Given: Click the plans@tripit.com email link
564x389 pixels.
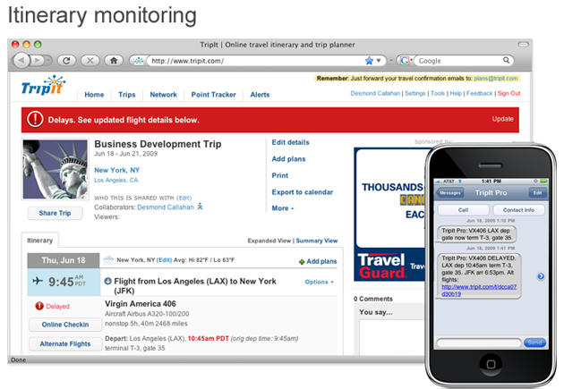Looking at the screenshot, I should [496, 79].
